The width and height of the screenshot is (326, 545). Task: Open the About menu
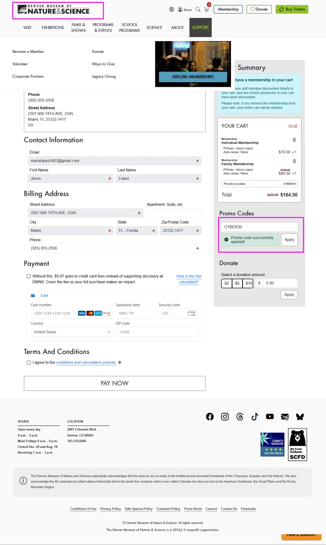[x=177, y=28]
